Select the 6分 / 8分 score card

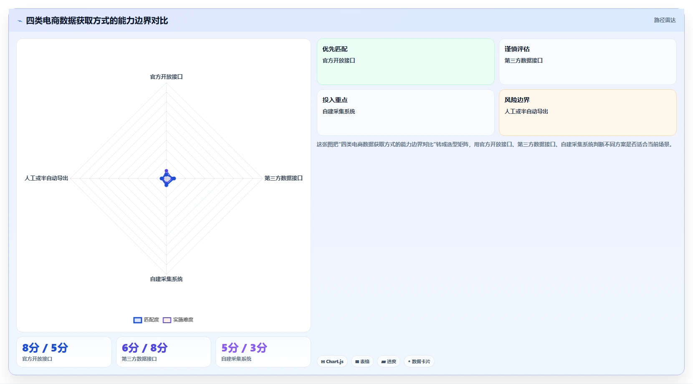coord(164,352)
